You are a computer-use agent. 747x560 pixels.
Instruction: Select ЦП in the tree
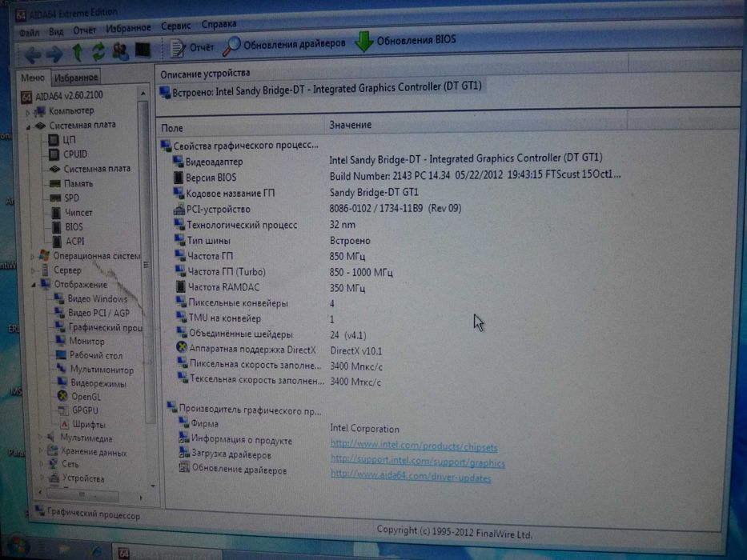[x=62, y=140]
